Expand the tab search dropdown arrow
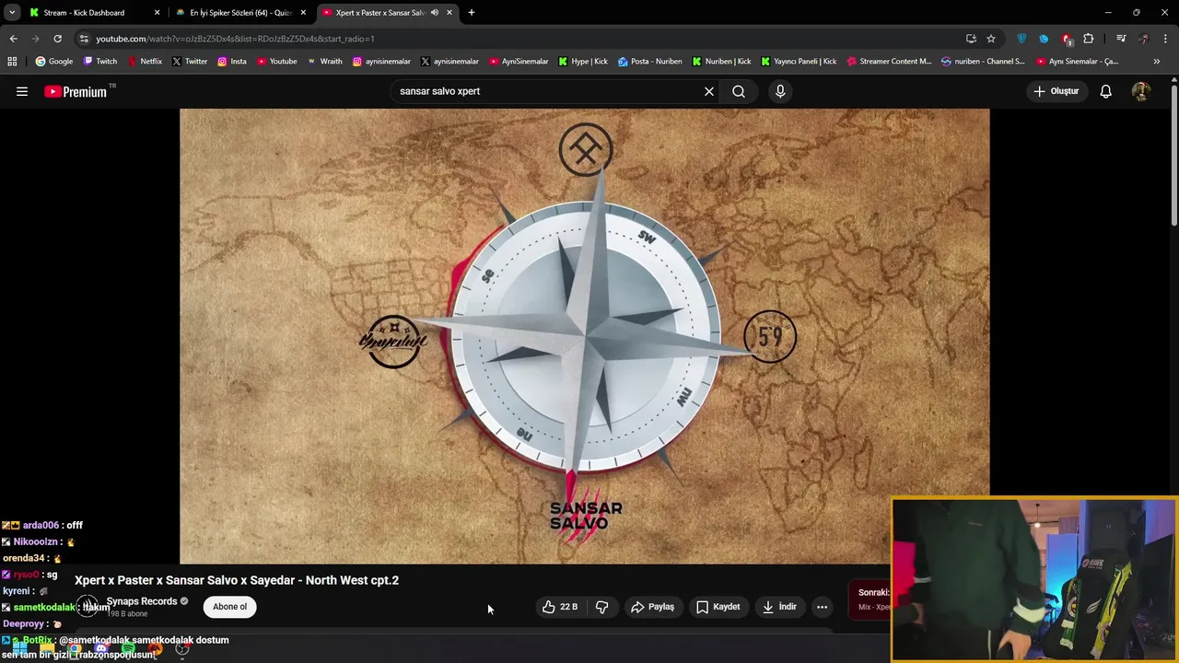This screenshot has width=1179, height=663. click(12, 13)
